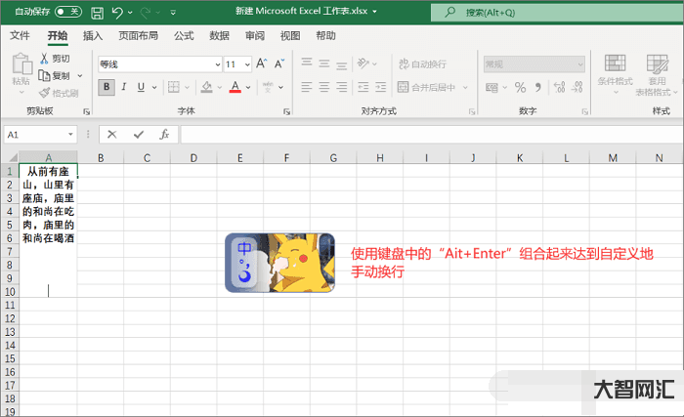The image size is (684, 417).
Task: Click the Percent Style icon
Action: pyautogui.click(x=520, y=87)
